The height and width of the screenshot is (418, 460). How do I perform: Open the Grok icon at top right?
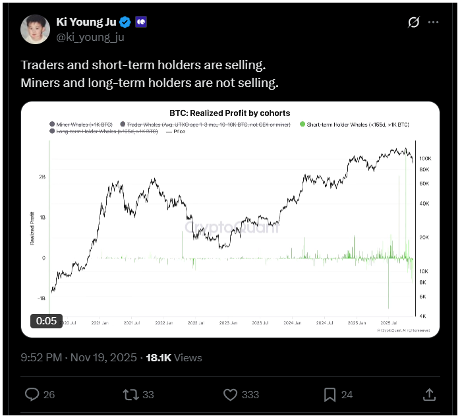pyautogui.click(x=414, y=22)
